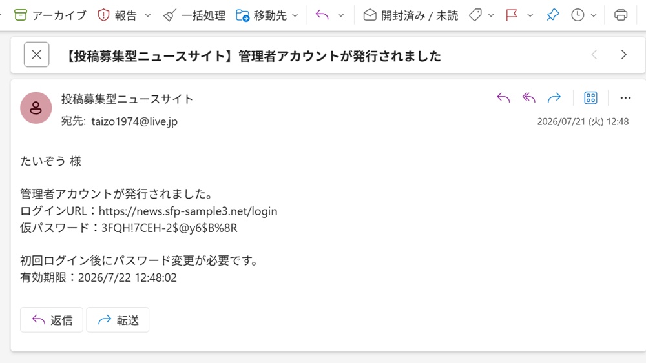Click the 返信 button below message

(52, 320)
